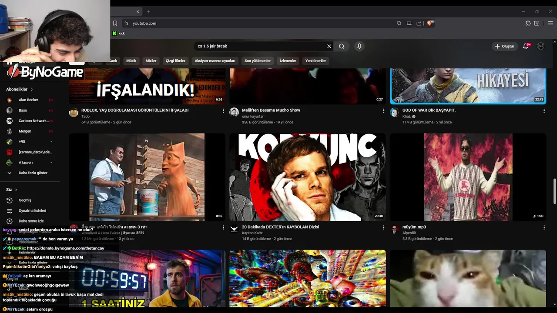This screenshot has height=313, width=557.
Task: Close the current browser tab
Action: tap(138, 11)
